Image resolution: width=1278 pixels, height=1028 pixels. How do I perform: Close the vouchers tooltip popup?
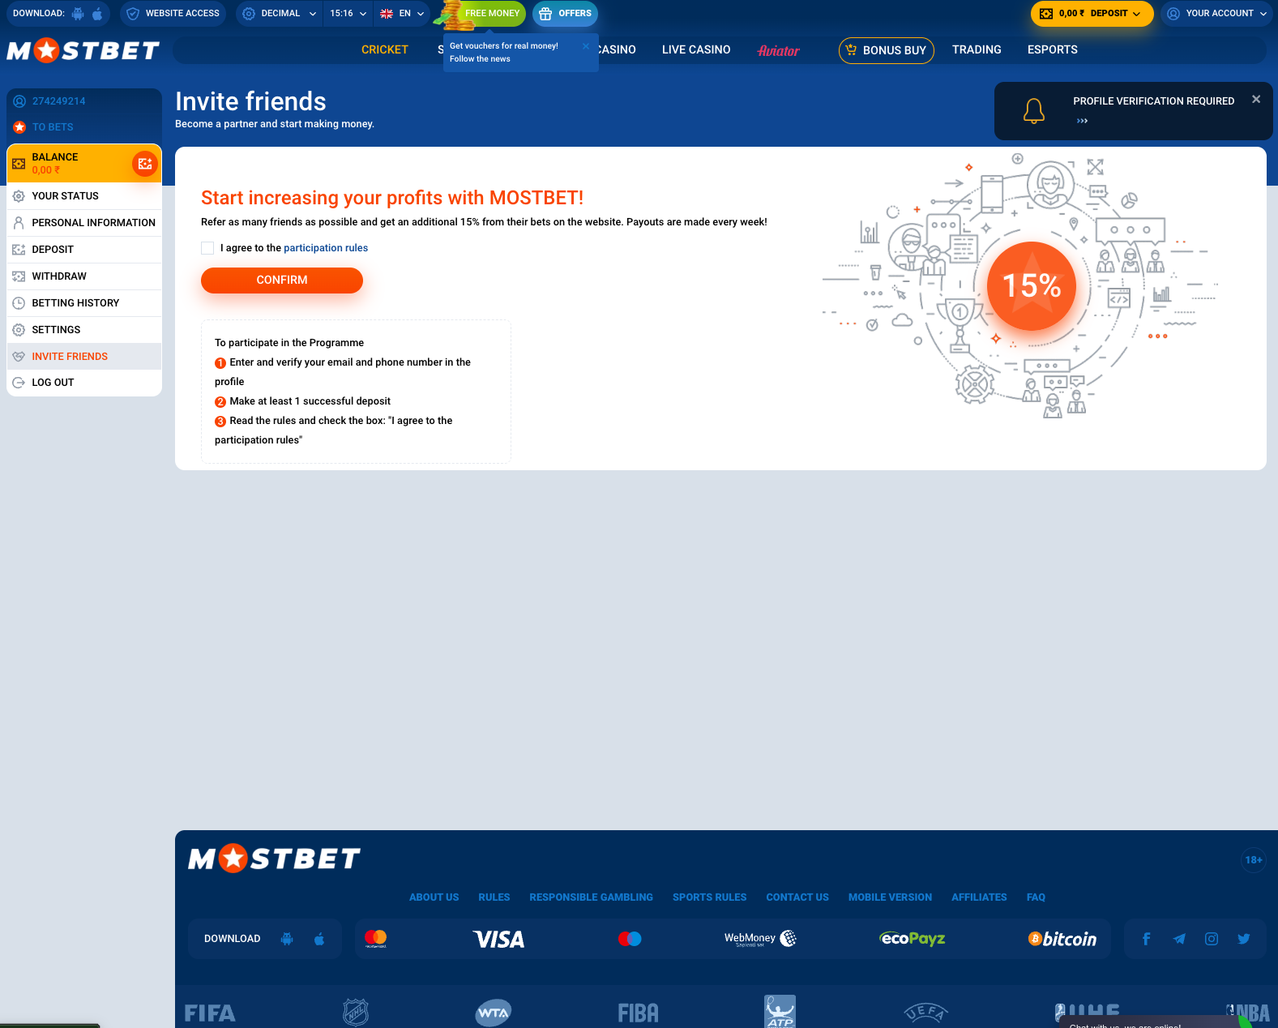click(586, 46)
